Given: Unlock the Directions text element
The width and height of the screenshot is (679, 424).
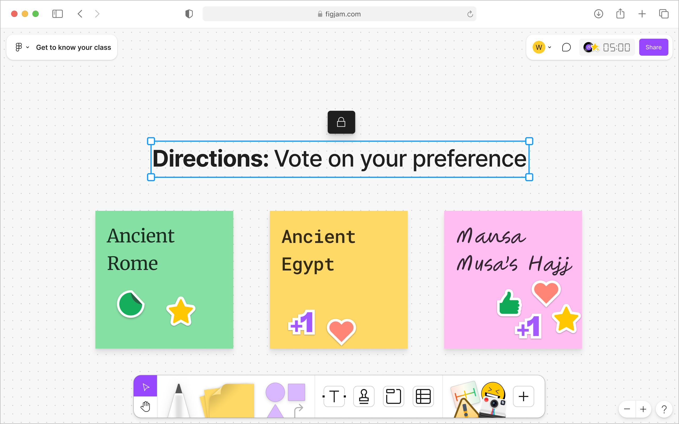Looking at the screenshot, I should pos(341,122).
